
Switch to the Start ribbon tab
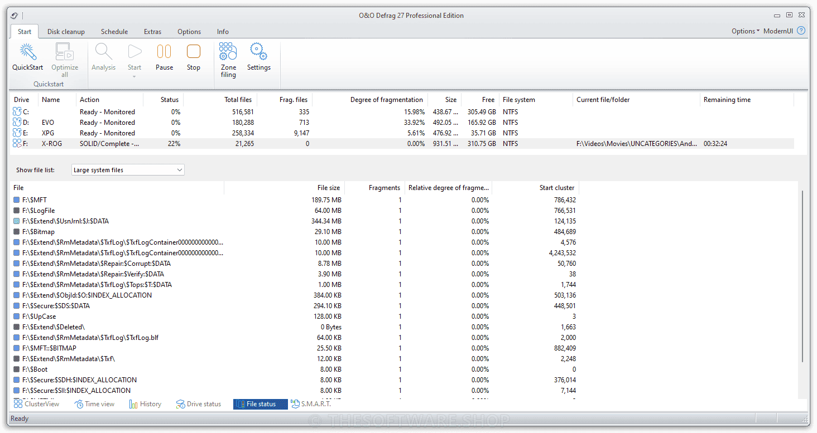(25, 32)
